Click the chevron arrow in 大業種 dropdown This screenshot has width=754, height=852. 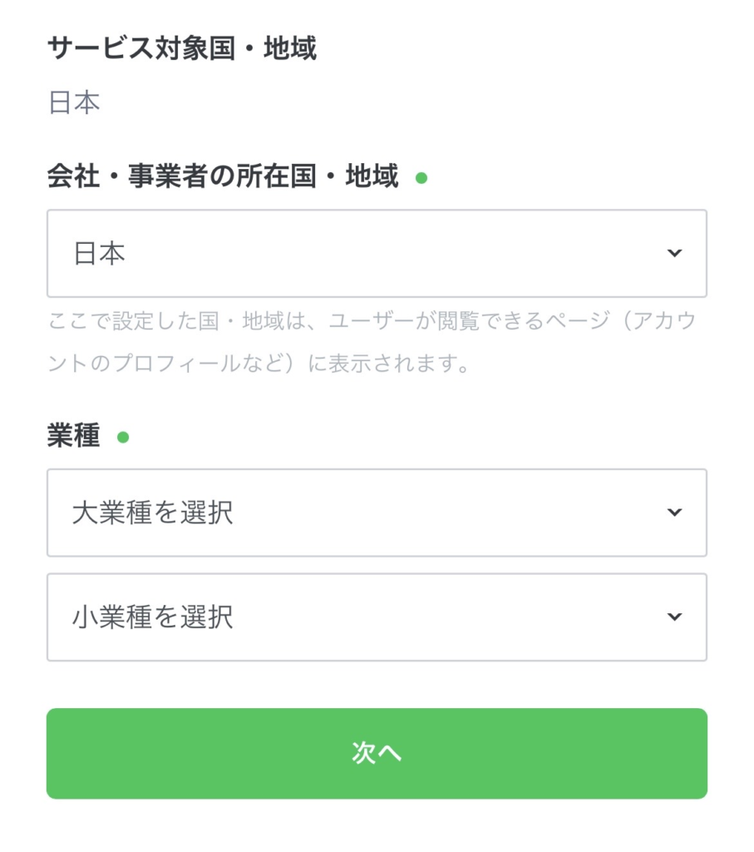674,513
